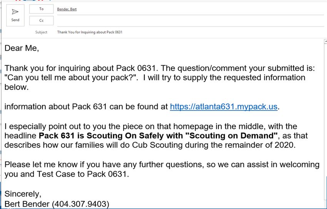Image resolution: width=327 pixels, height=209 pixels.
Task: Click empty To field area after recipient
Action: 200,9
